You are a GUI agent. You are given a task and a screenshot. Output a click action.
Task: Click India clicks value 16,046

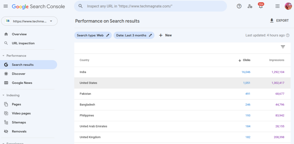pos(246,72)
